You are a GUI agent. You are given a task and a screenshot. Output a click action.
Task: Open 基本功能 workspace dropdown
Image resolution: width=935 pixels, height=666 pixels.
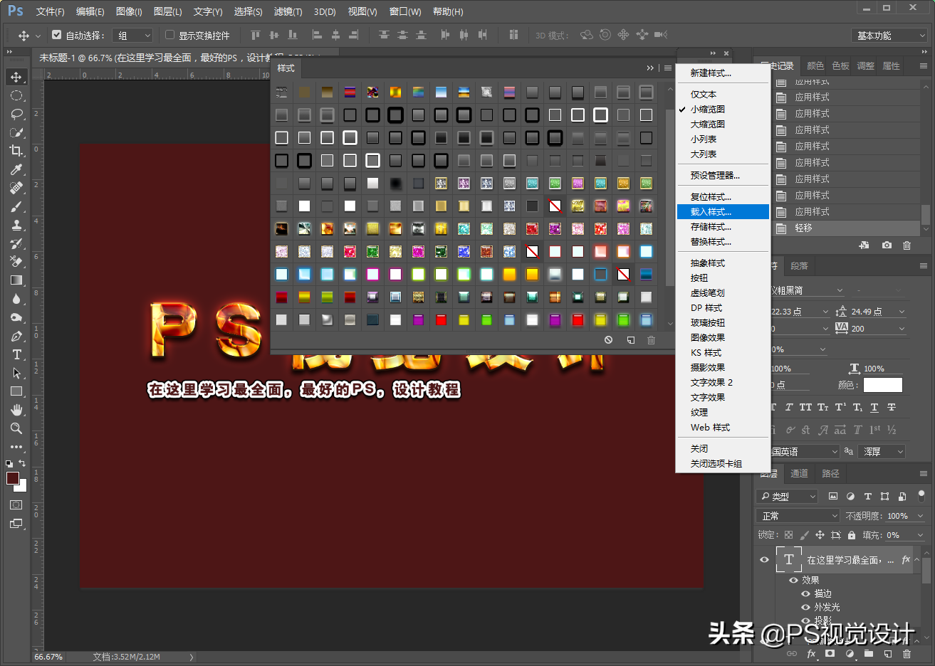click(890, 35)
